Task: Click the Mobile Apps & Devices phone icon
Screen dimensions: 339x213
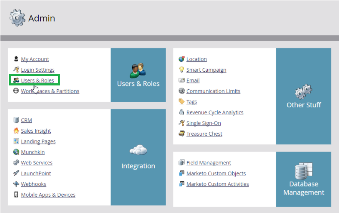Action: tap(16, 195)
